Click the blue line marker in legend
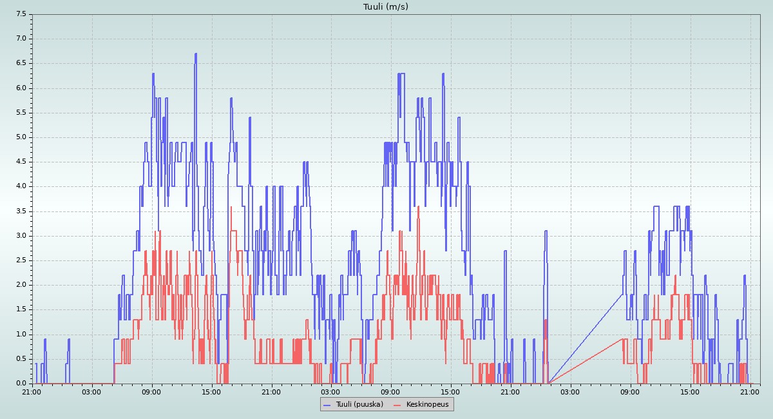Screen dimensions: 773x419 click(327, 405)
